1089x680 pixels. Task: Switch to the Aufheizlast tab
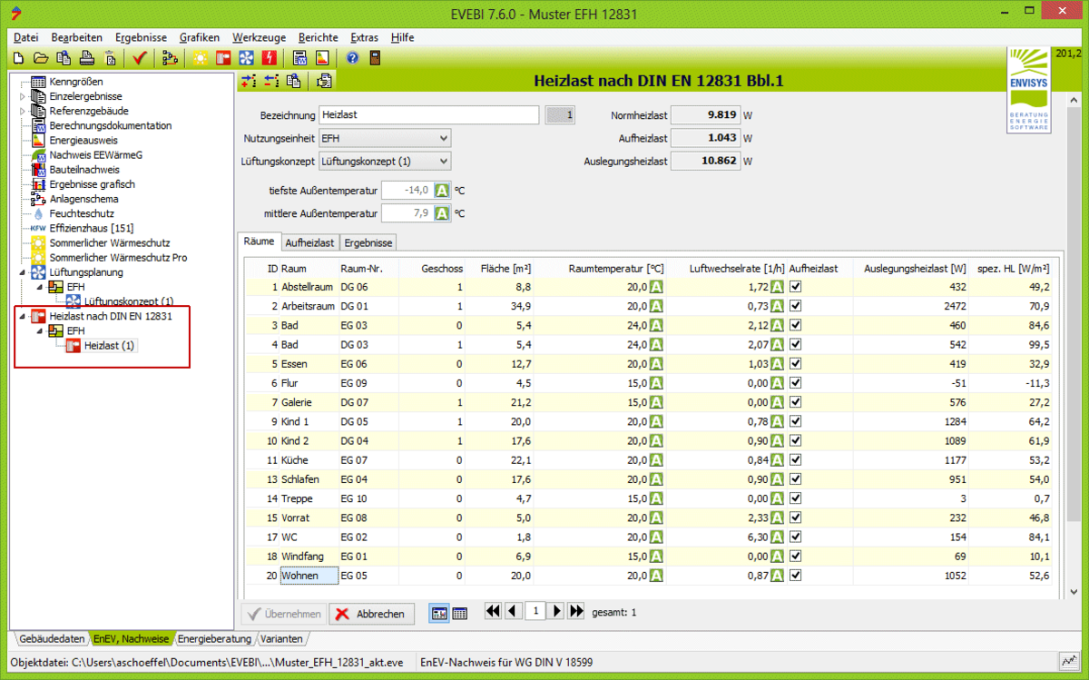click(309, 243)
